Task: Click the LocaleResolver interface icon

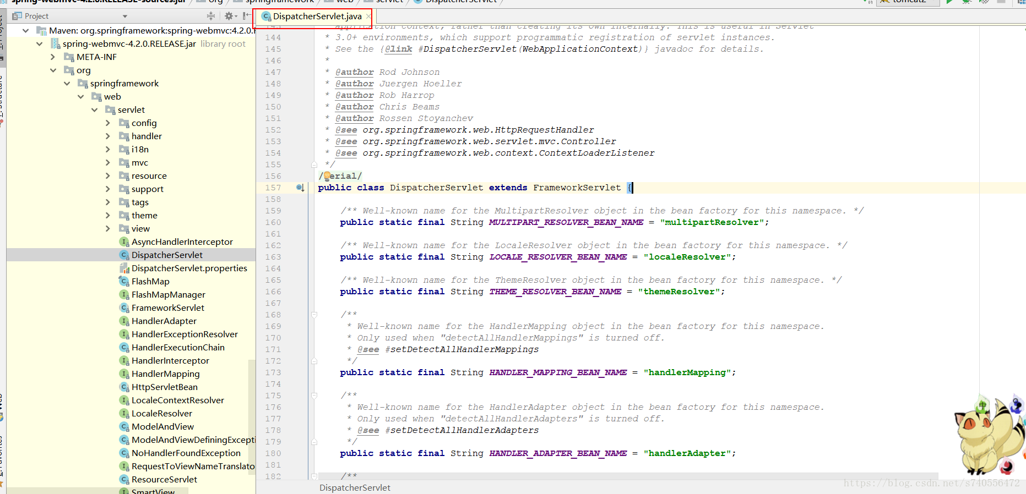Action: pyautogui.click(x=124, y=414)
